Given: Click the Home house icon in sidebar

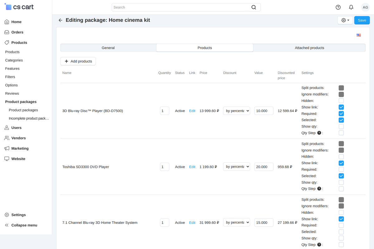Looking at the screenshot, I should coord(7,22).
